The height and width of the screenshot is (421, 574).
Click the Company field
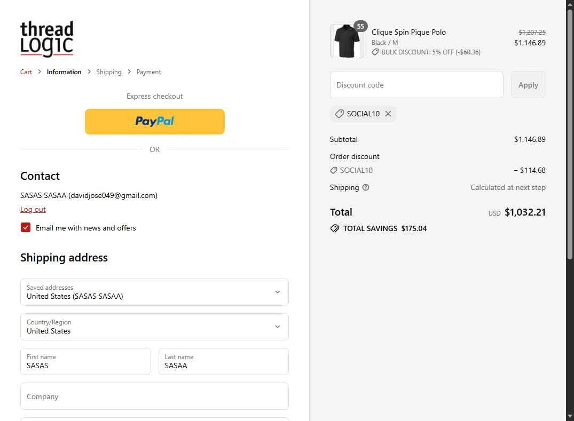(154, 396)
